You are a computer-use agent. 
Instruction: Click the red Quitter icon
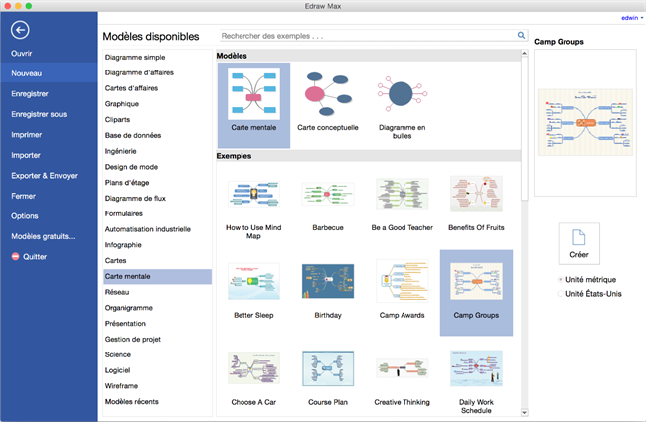[15, 256]
